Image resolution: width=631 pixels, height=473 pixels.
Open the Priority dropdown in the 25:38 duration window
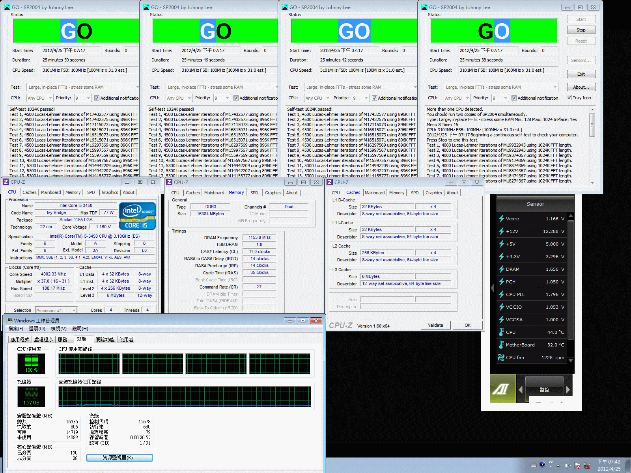tap(500, 98)
